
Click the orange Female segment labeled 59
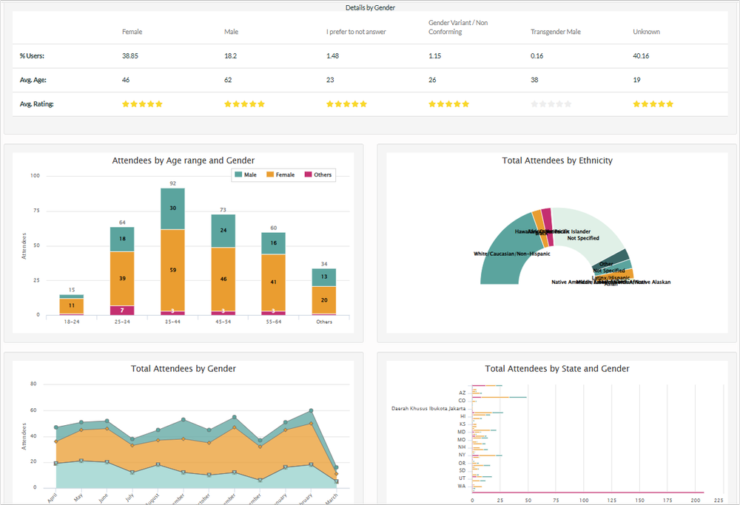click(172, 270)
